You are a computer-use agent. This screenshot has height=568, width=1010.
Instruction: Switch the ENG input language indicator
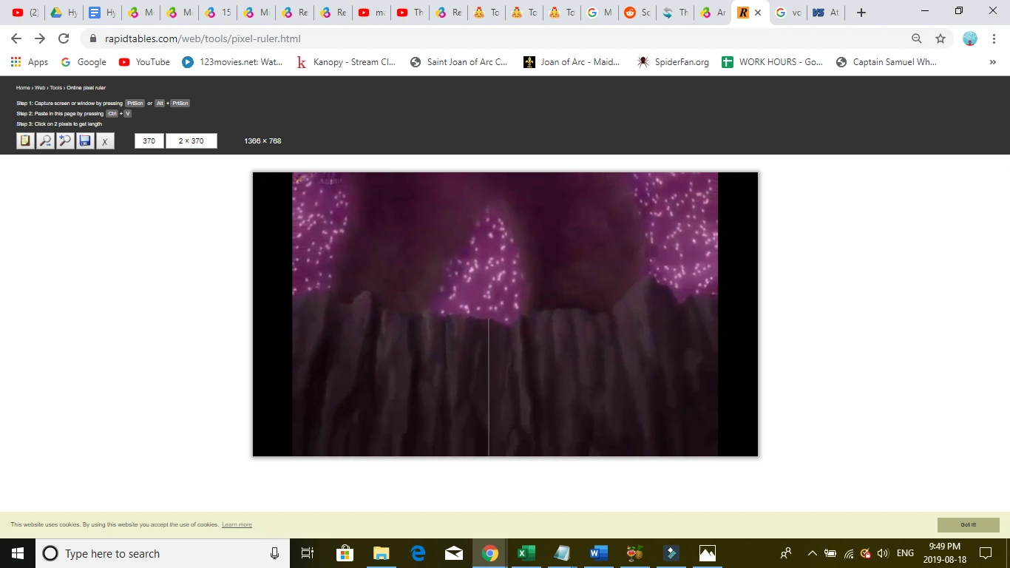tap(905, 553)
